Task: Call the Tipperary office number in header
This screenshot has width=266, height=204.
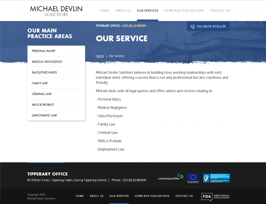Action: pos(134,26)
